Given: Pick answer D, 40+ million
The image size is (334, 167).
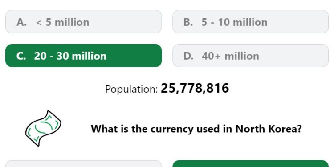Looking at the screenshot, I should pyautogui.click(x=250, y=56).
